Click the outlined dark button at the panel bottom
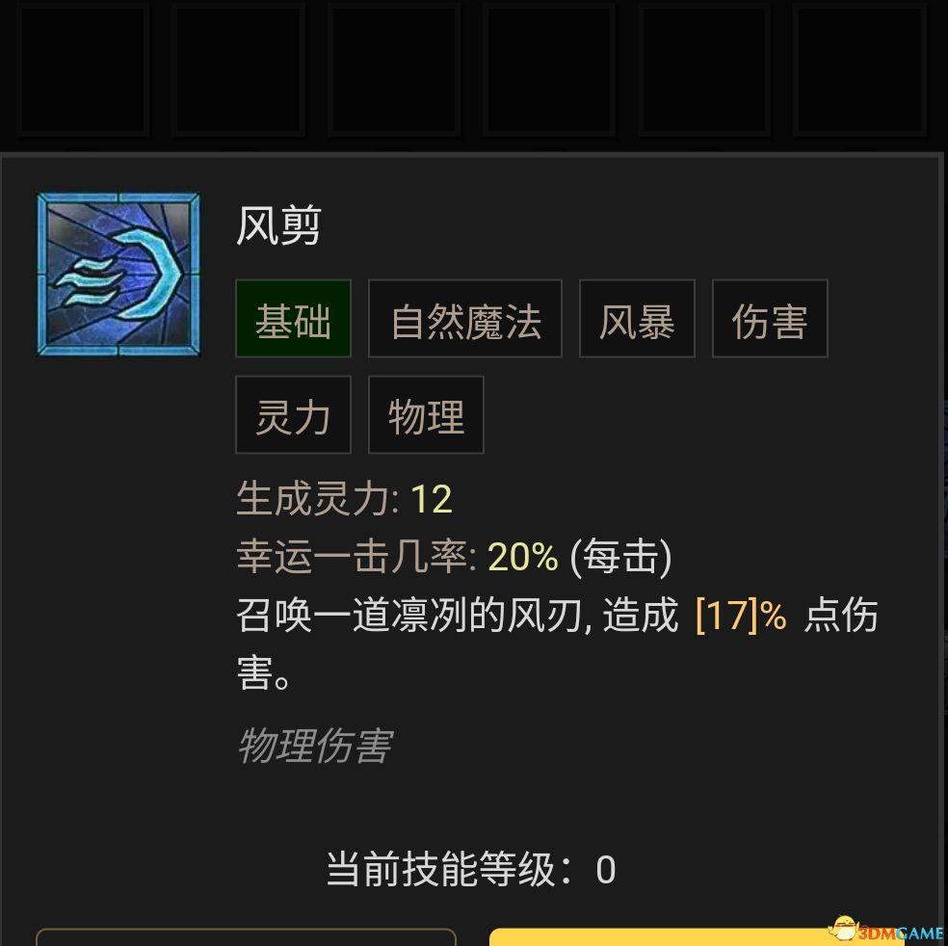 coord(246,937)
